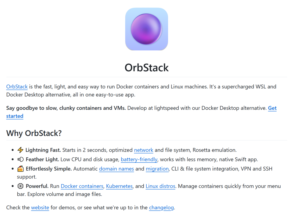Viewport: 290px width, 216px height.
Task: Click the bold Lightning Fast text
Action: click(43, 150)
